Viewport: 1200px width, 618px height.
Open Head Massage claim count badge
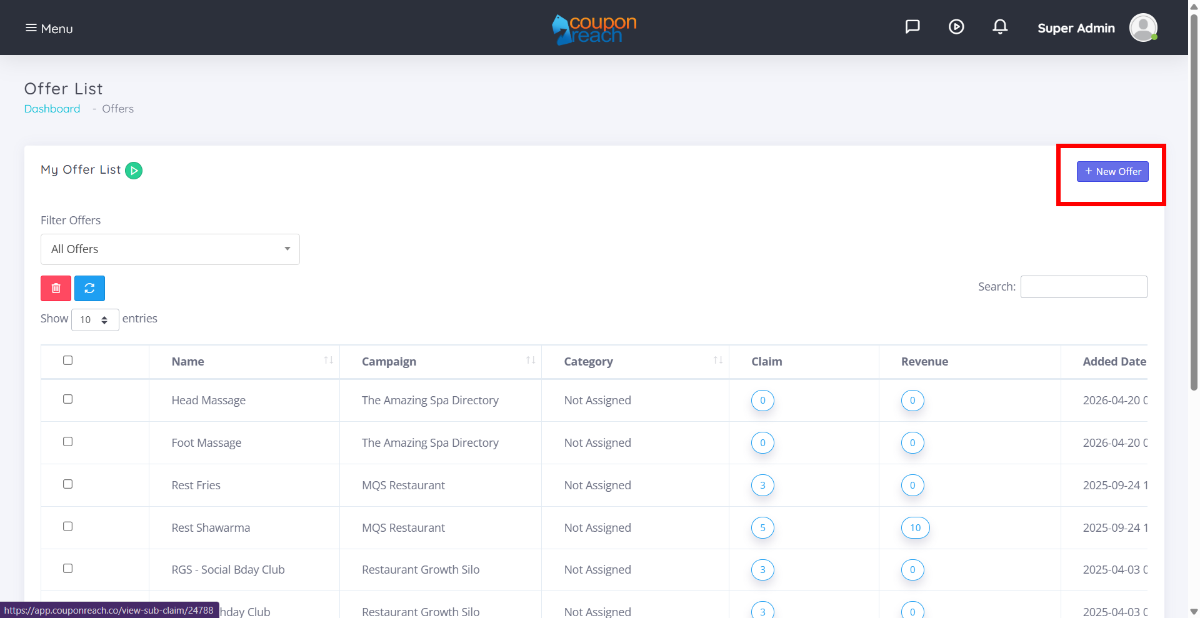[x=762, y=401]
